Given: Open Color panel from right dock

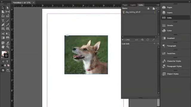Looking at the screenshot, I should click(x=175, y=31).
